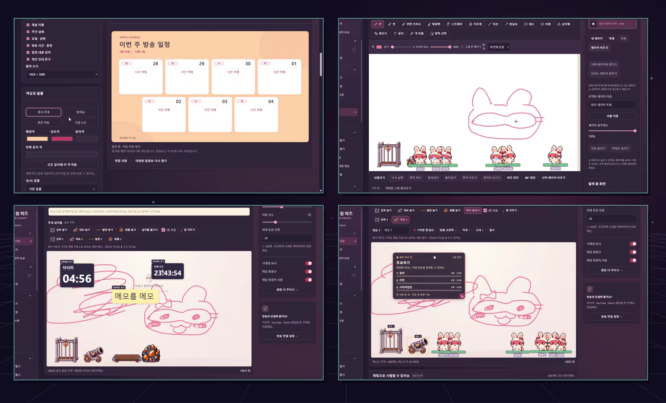Select the 붓 brush tool
This screenshot has height=403, width=666.
[x=392, y=24]
